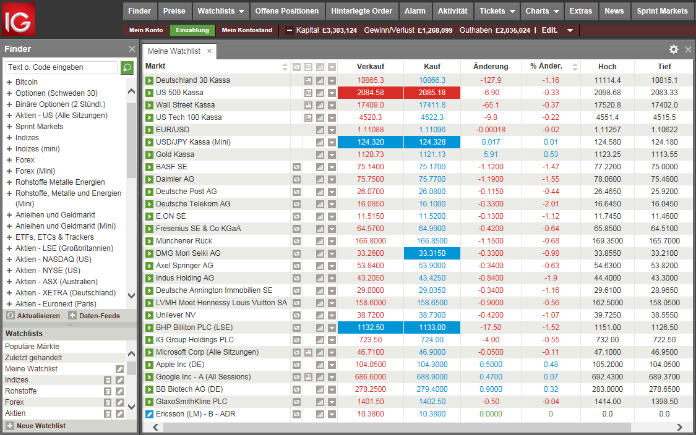Click the swirl icon in BASF SE row

point(296,167)
